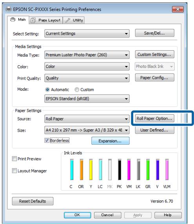194x224 pixels.
Task: Click the Media Settings group label
Action: coord(28,47)
